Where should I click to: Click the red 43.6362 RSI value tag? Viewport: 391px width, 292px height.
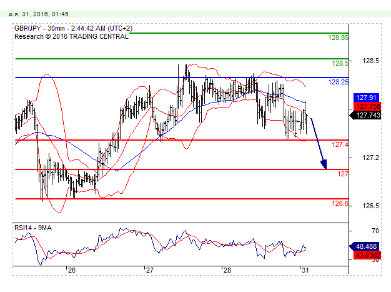[364, 255]
